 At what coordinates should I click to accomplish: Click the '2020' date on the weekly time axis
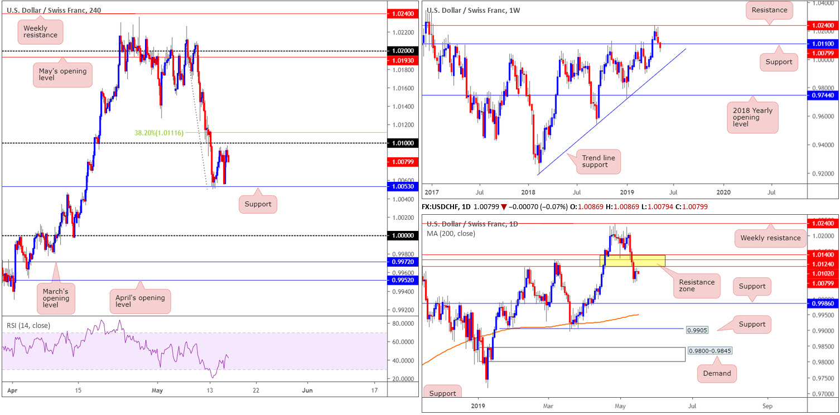click(x=724, y=191)
